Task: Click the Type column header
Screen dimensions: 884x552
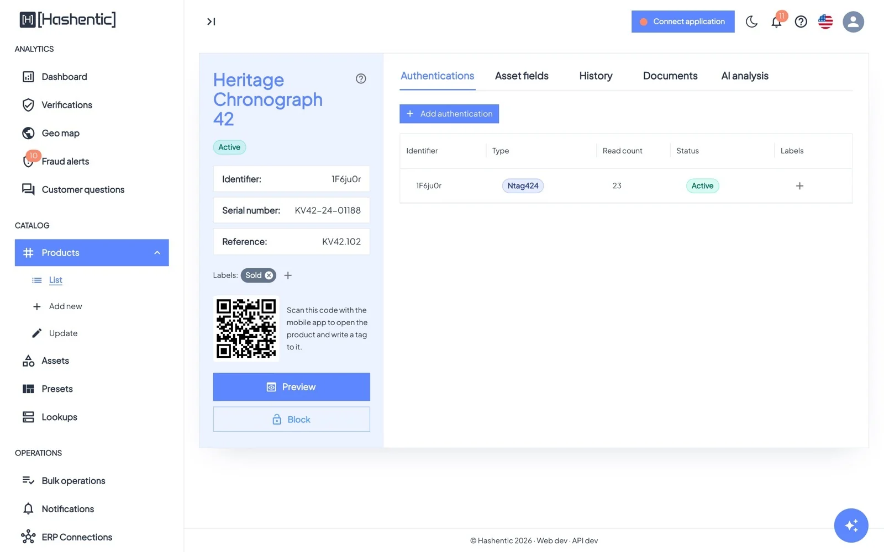Action: [501, 151]
